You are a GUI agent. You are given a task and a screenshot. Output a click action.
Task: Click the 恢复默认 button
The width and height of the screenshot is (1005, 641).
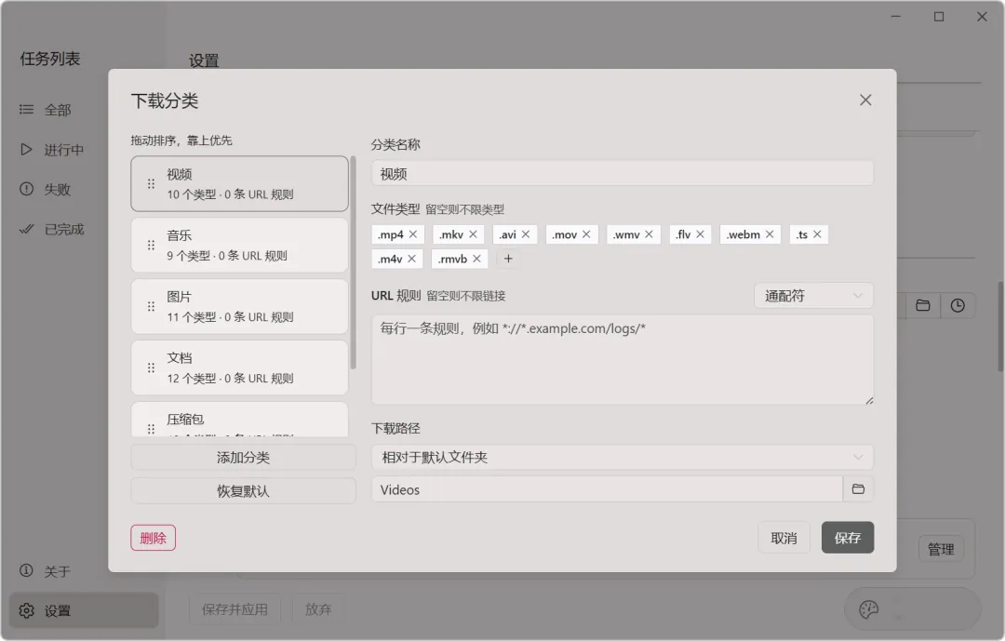point(243,491)
